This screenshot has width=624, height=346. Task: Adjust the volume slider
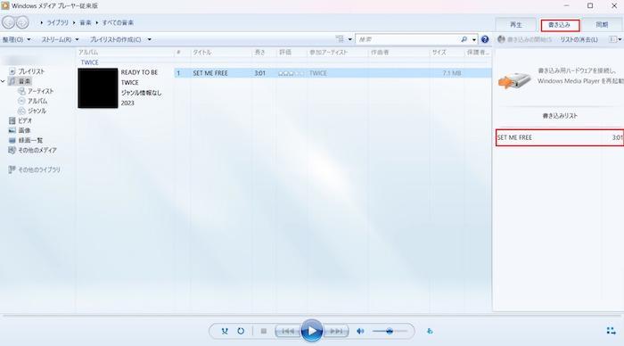click(x=390, y=331)
